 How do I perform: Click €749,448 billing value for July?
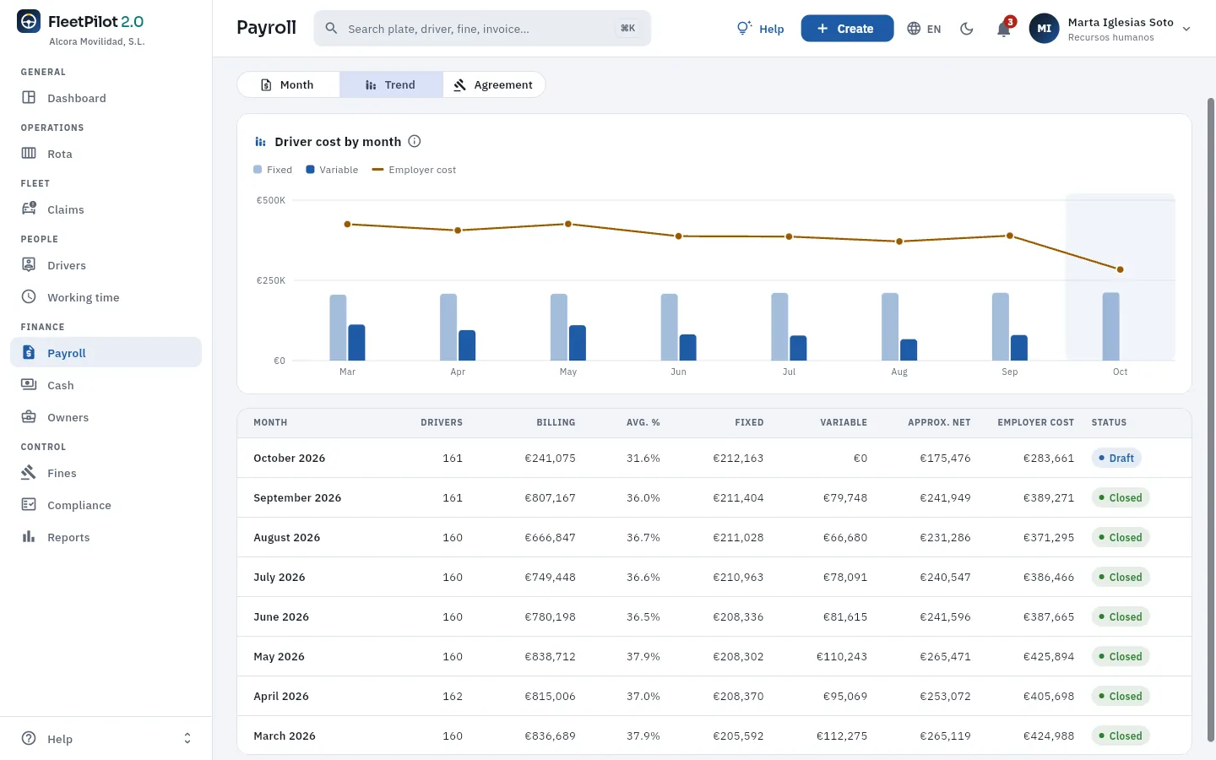click(x=551, y=577)
